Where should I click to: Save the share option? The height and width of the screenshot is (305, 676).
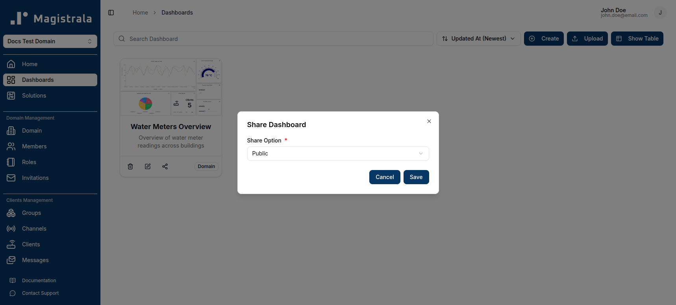pyautogui.click(x=416, y=177)
